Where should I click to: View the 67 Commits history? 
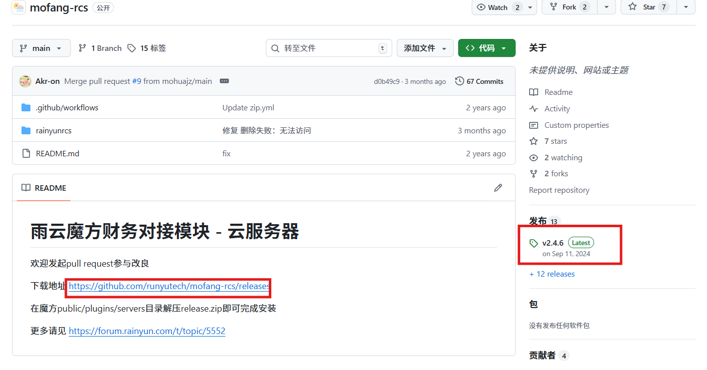tap(479, 81)
